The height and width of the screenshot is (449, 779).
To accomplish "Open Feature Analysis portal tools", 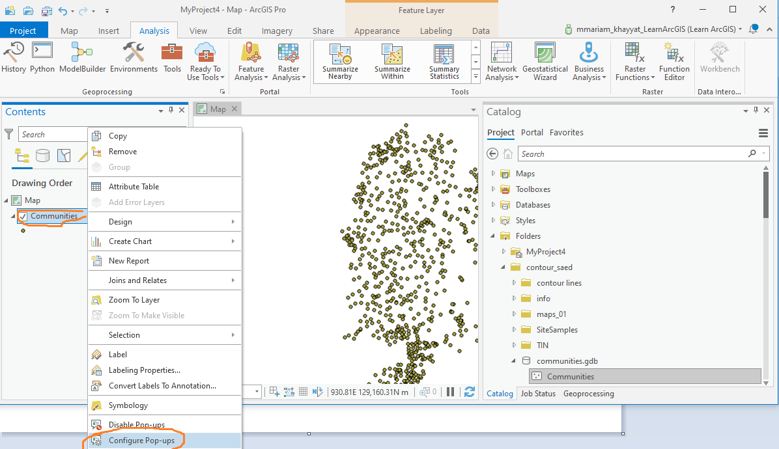I will pos(251,62).
